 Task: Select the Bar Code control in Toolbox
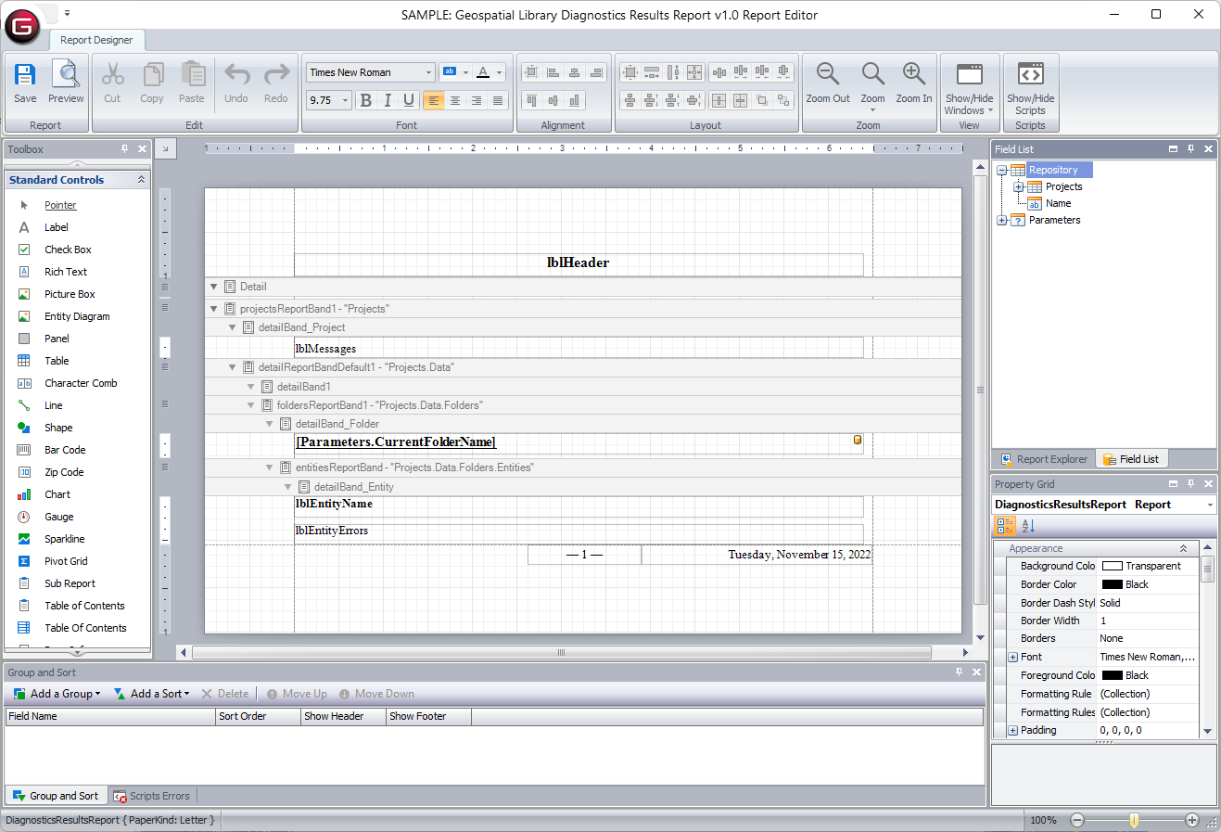tap(65, 450)
